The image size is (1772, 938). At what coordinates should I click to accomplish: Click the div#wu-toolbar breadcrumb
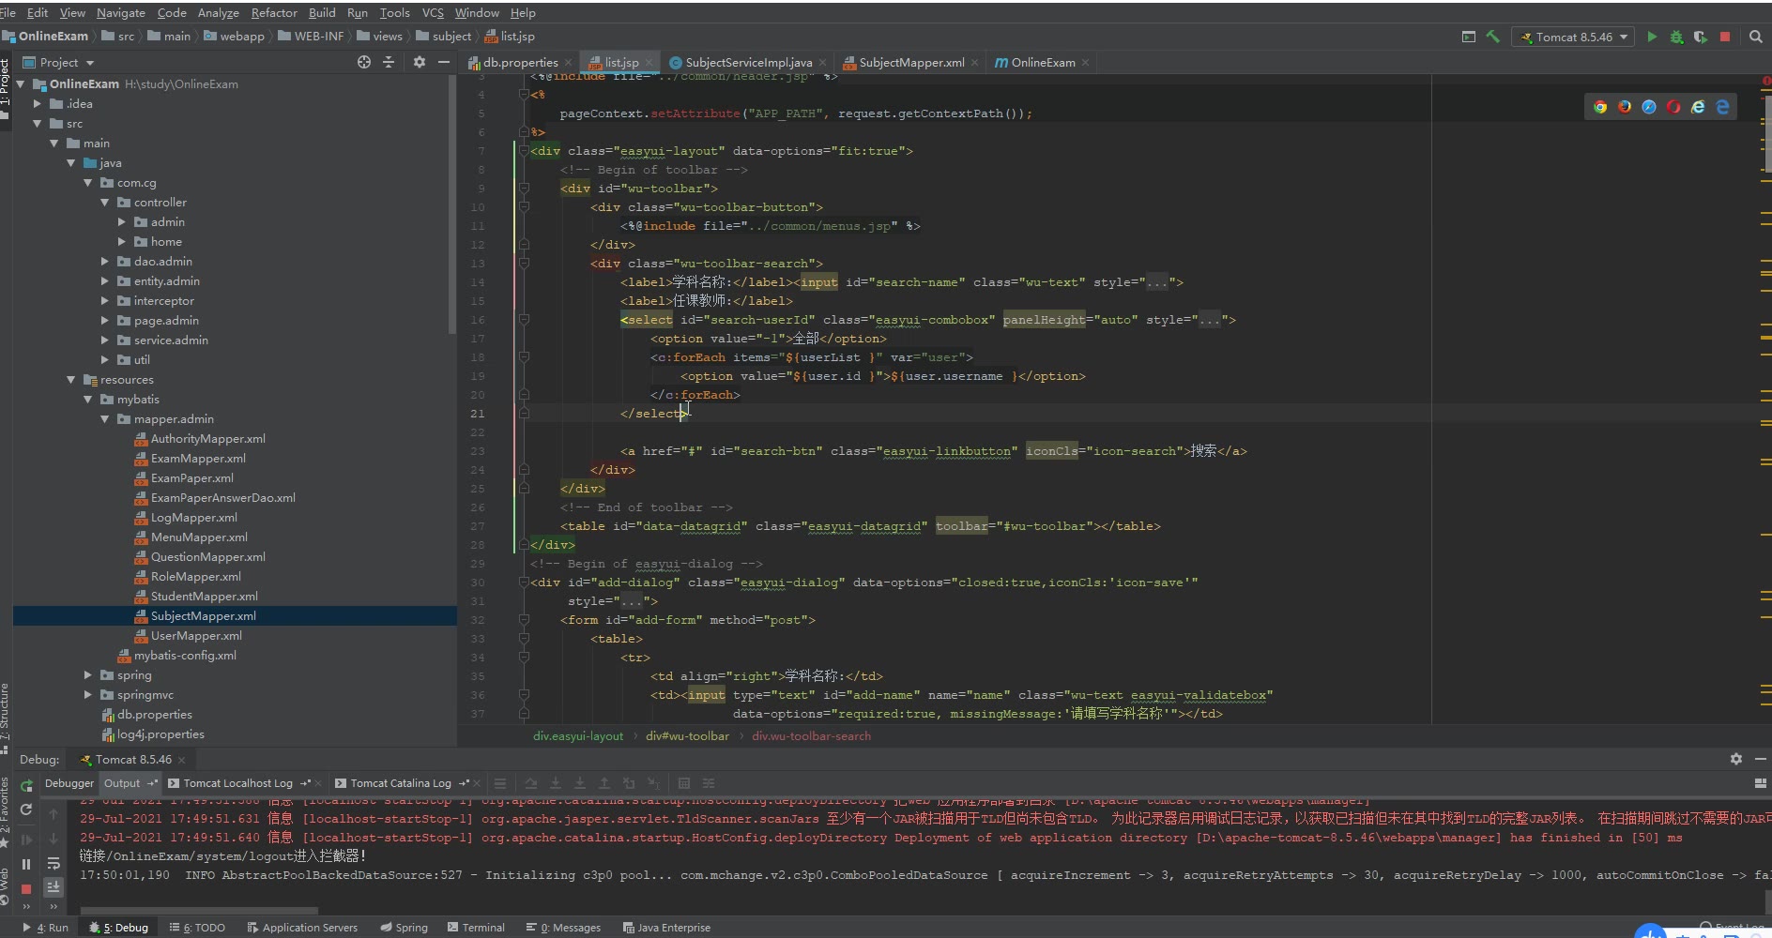tap(687, 736)
